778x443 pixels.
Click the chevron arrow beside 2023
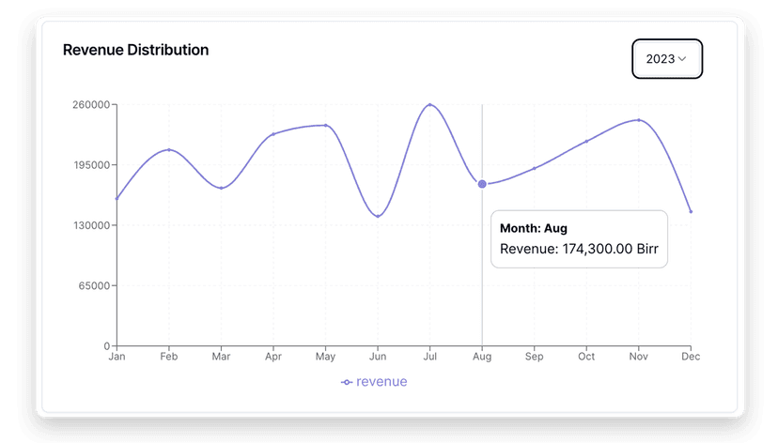tap(682, 58)
